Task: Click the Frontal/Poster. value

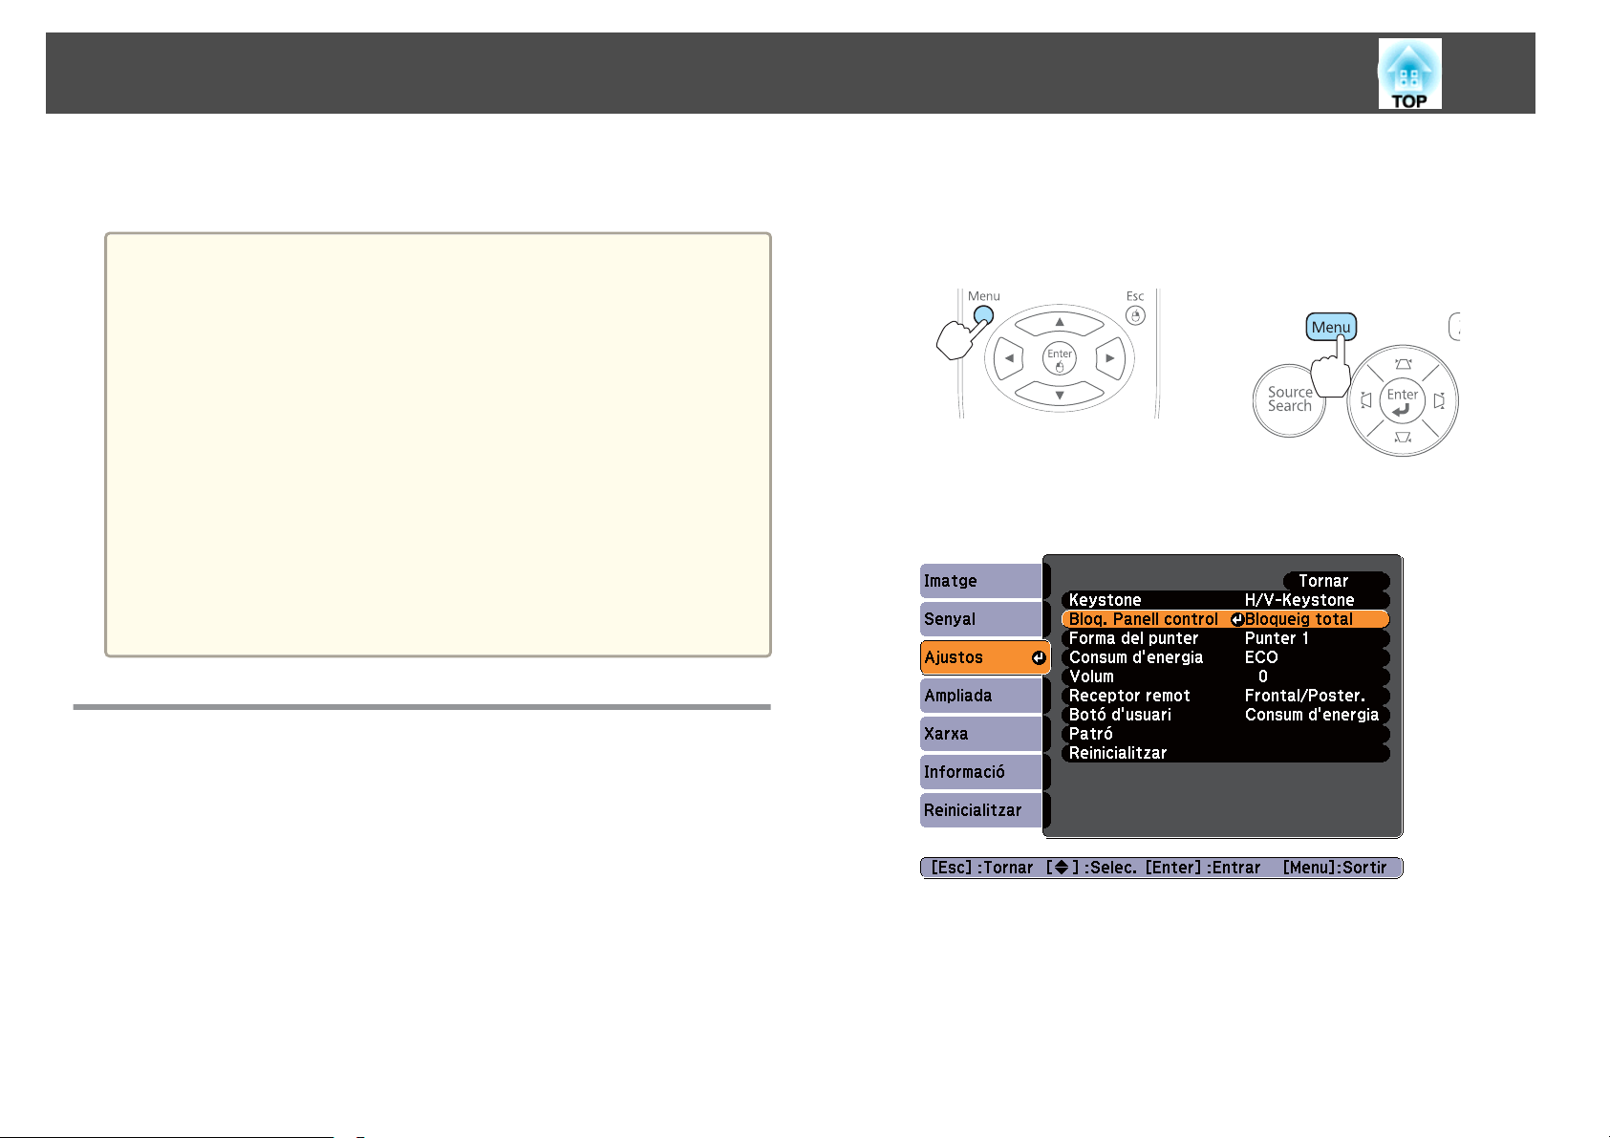Action: click(x=1304, y=696)
